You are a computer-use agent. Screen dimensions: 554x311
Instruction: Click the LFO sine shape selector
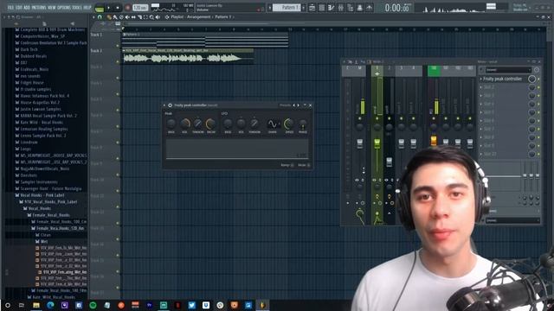[x=273, y=124]
